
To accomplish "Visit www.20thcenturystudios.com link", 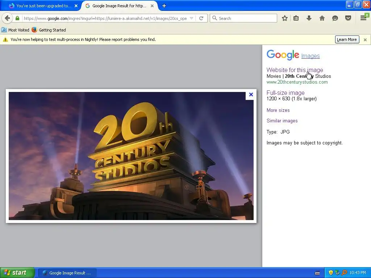I will click(x=297, y=82).
